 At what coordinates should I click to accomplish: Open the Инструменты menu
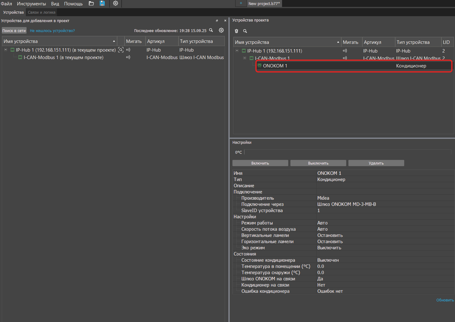31,4
